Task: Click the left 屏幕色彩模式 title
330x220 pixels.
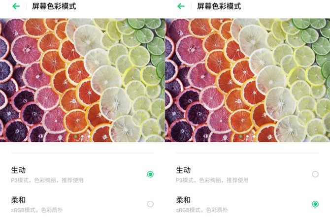Action: point(54,6)
